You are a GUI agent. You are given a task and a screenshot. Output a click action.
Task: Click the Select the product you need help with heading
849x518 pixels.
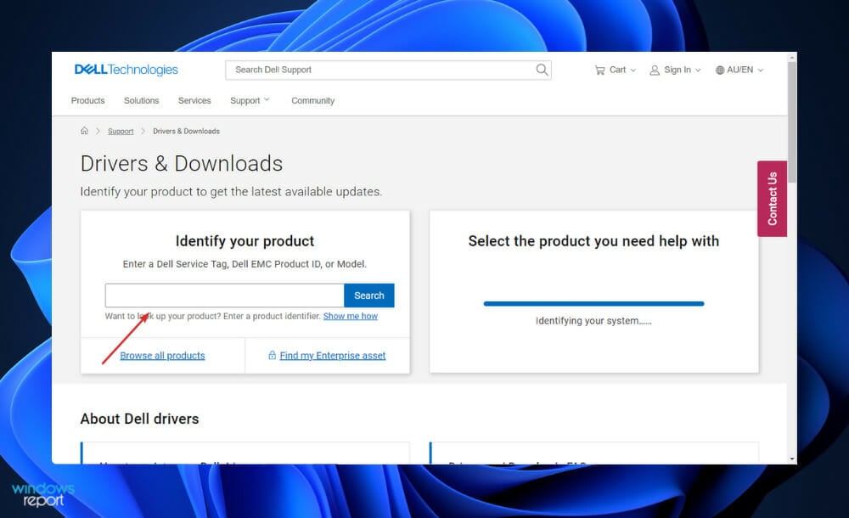[x=593, y=241]
